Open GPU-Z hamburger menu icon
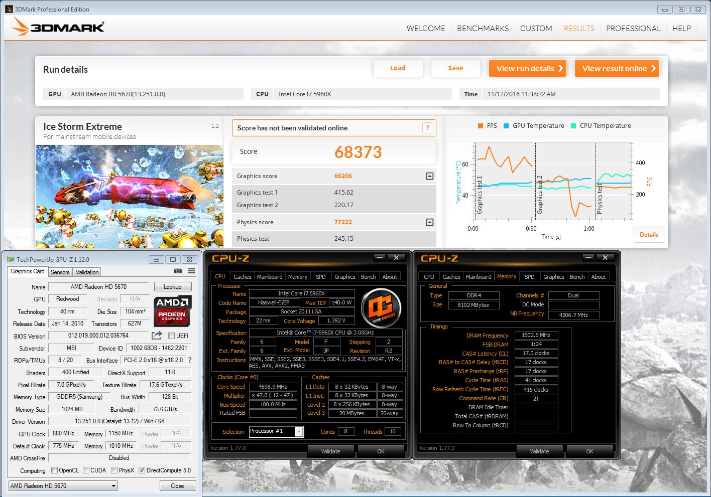711x497 pixels. 191,271
